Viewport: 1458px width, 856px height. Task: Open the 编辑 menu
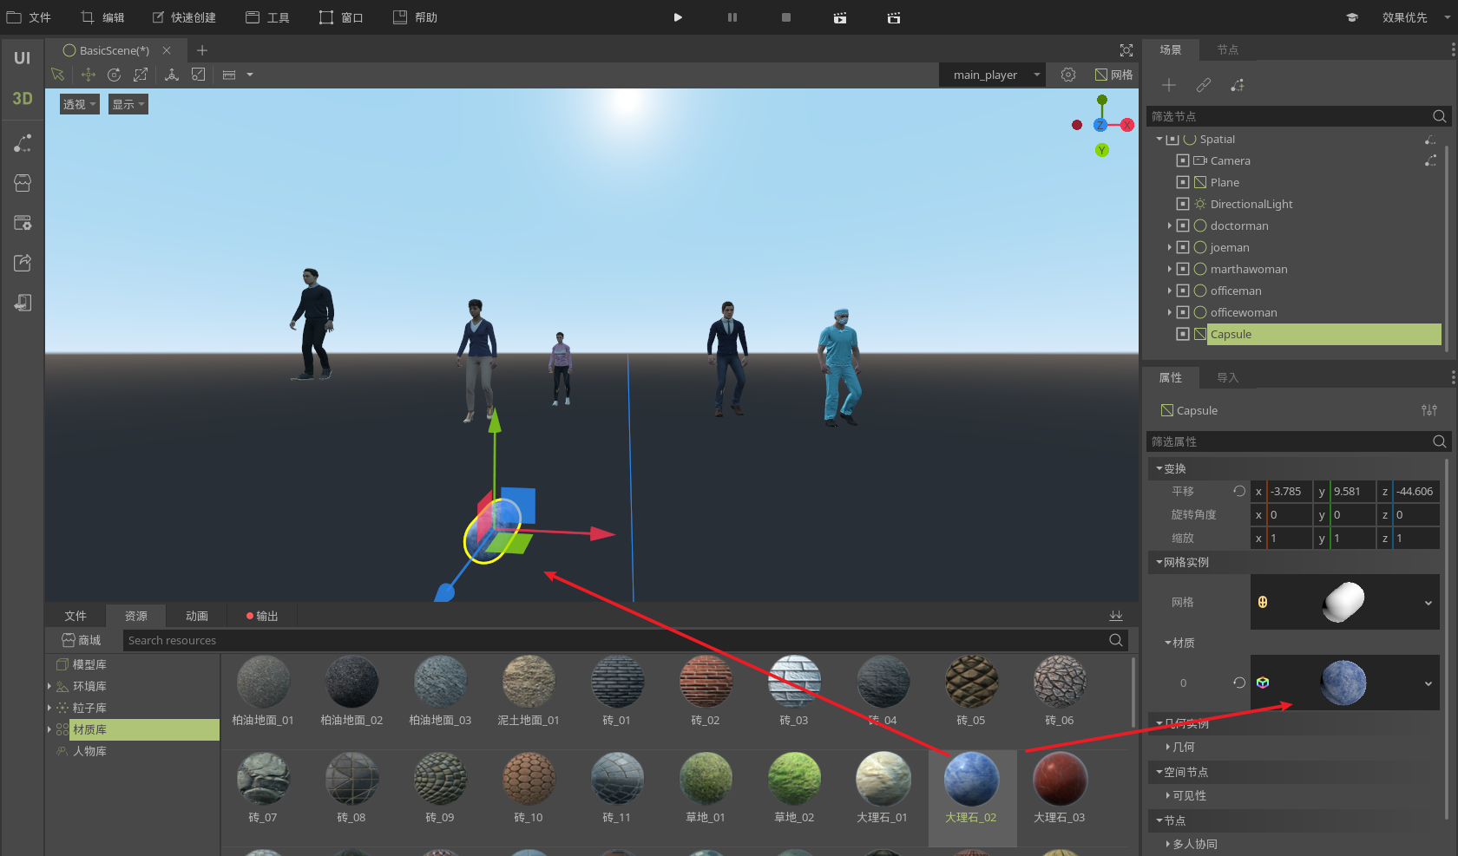coord(103,17)
